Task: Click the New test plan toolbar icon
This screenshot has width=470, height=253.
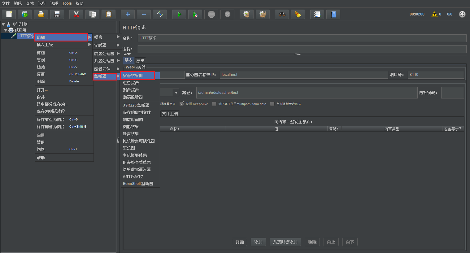Action: point(9,14)
